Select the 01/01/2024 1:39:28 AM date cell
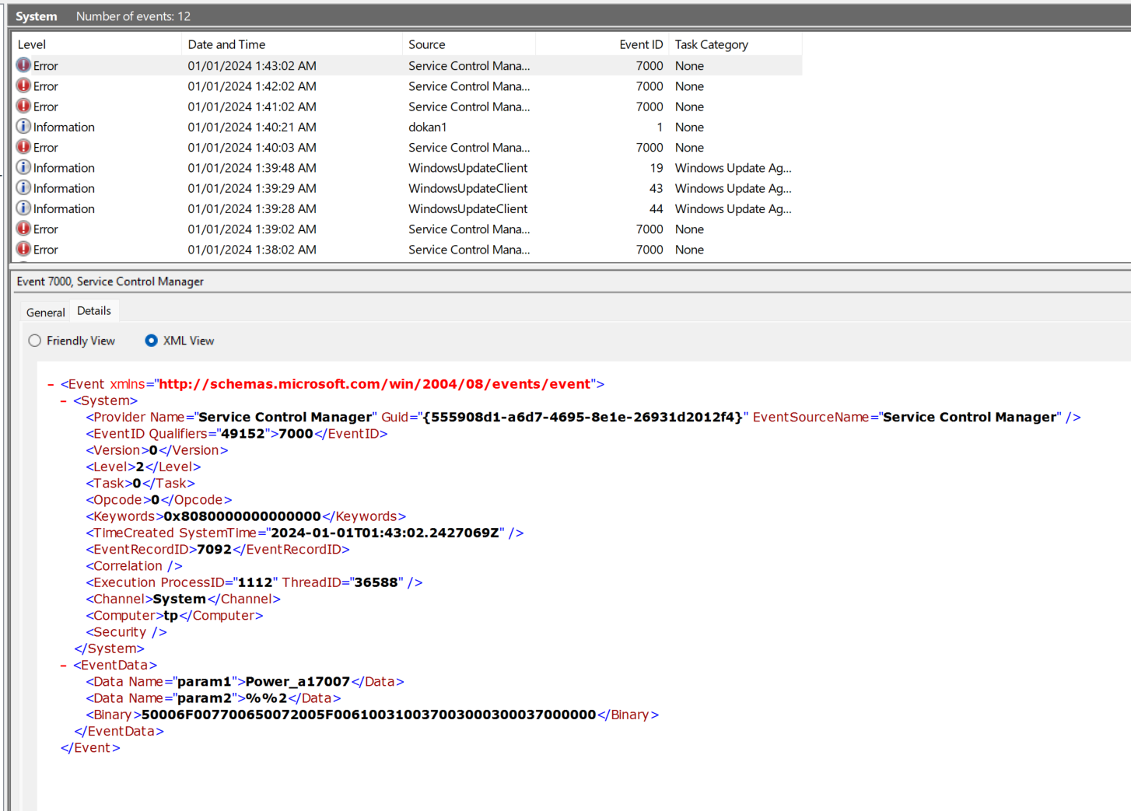Screen dimensions: 1131x811 [x=252, y=208]
